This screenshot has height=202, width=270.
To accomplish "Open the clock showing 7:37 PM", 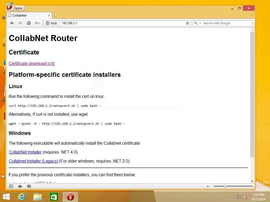I will pos(258,197).
